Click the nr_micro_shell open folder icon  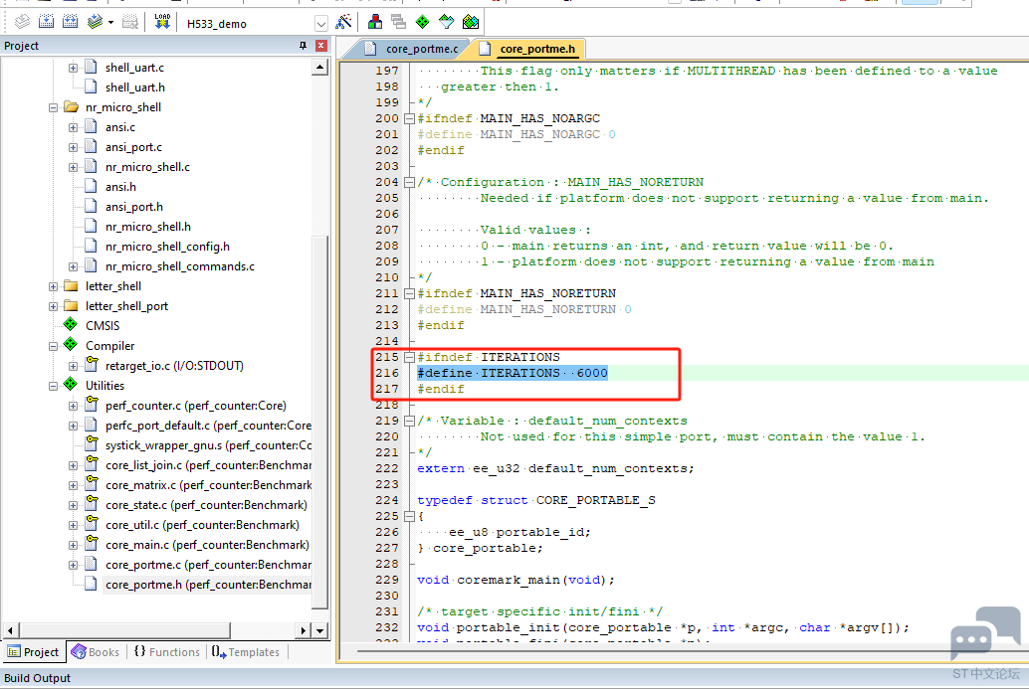(x=71, y=106)
